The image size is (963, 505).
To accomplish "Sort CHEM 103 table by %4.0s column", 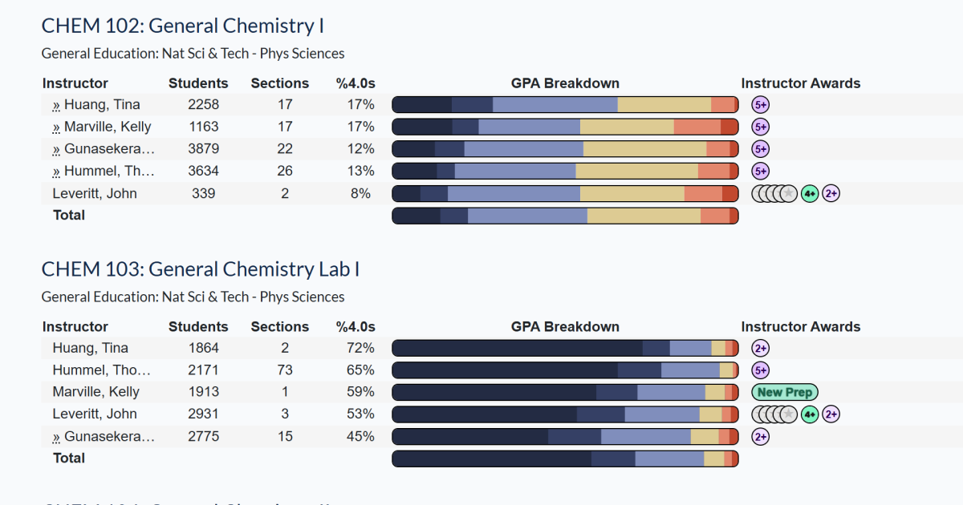I will coord(356,326).
